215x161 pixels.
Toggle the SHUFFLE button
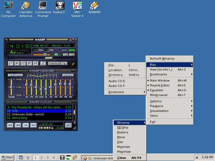(54, 64)
